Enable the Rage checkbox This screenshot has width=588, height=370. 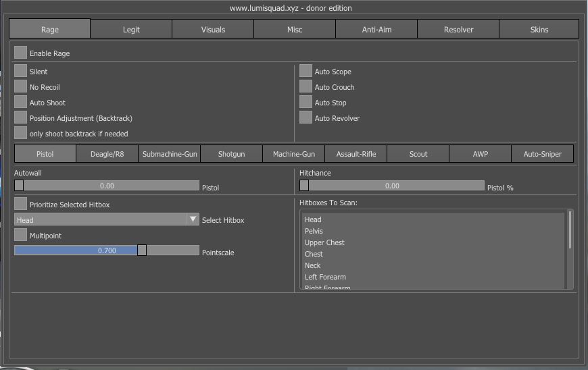click(20, 53)
